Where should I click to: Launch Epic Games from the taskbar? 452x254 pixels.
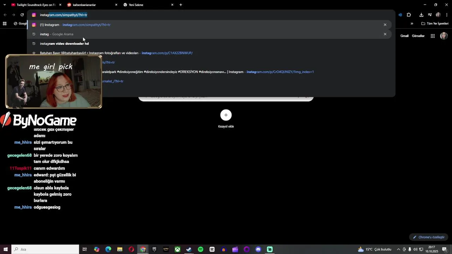(154, 249)
